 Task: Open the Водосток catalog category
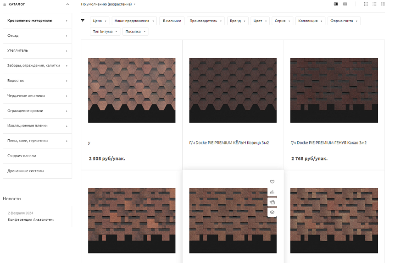37,81
